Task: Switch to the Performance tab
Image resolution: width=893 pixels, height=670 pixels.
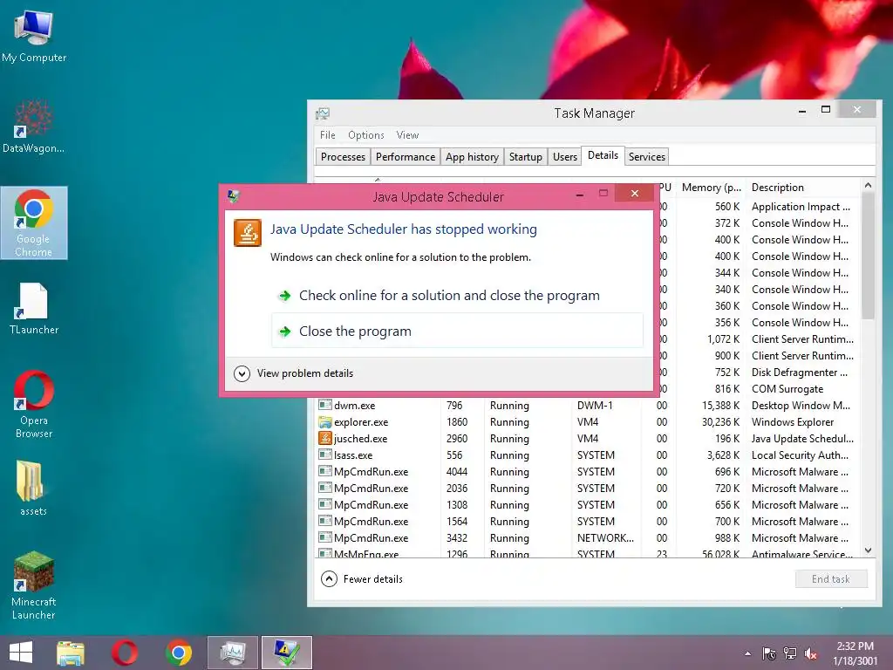Action: 405,157
